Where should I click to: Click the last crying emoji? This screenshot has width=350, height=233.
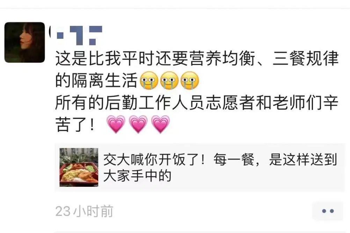click(x=190, y=80)
